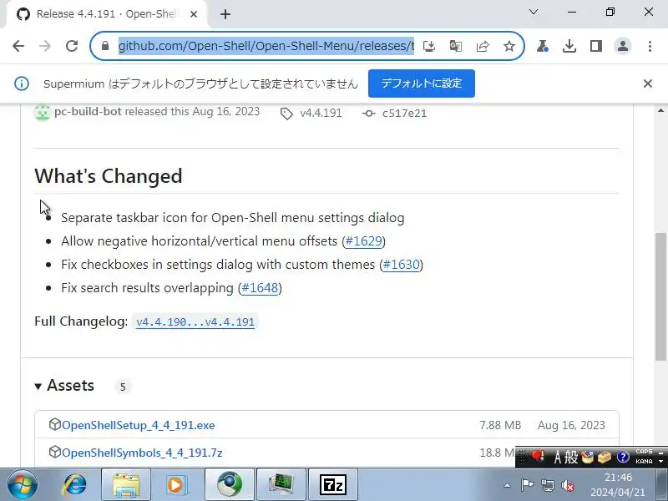668x501 pixels.
Task: Click the lock site info icon
Action: (x=105, y=46)
